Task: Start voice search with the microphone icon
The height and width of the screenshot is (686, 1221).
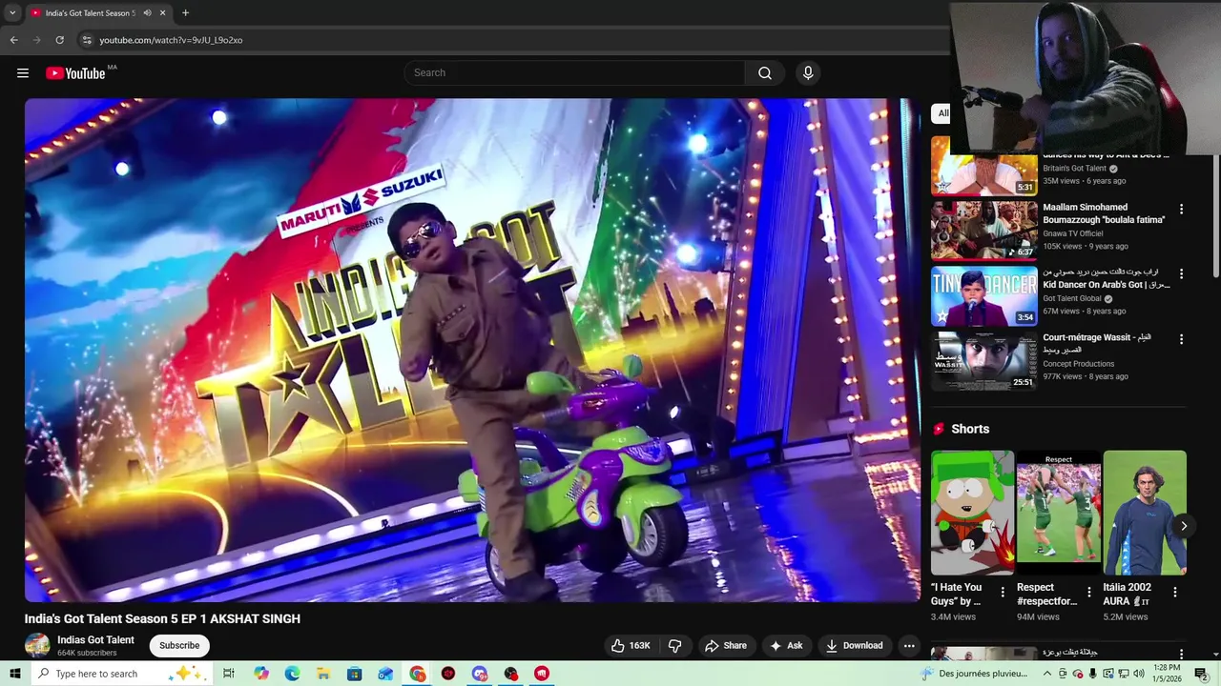Action: coord(808,73)
